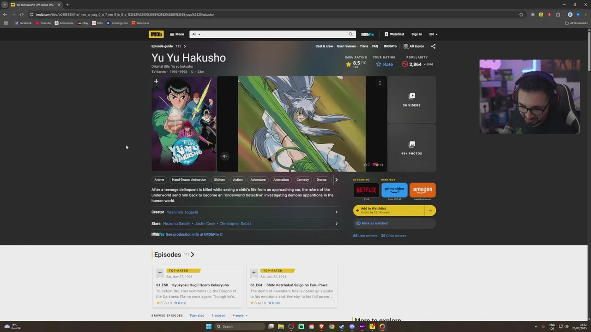
Task: Open the IMDb Menu hamburger button
Action: 177,34
